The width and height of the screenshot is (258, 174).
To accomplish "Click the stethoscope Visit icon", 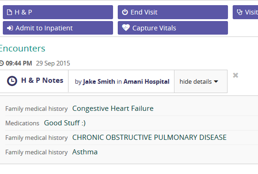I will (x=240, y=12).
